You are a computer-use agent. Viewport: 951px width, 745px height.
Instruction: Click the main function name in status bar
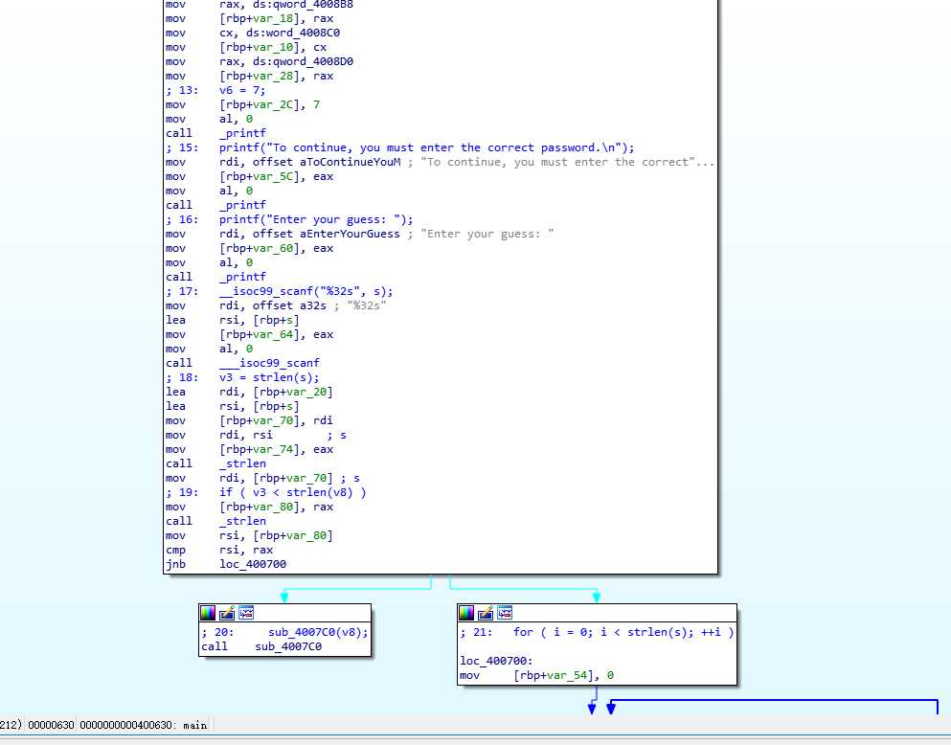pos(194,725)
